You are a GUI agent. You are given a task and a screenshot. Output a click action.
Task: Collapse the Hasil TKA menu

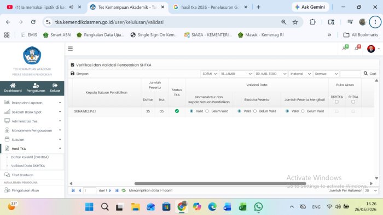tap(32, 148)
